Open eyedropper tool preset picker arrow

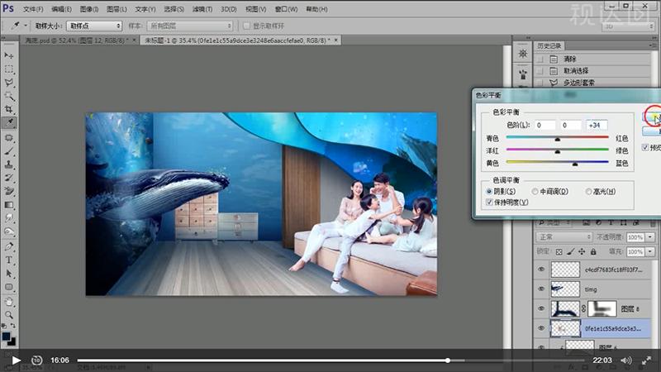[x=26, y=26]
